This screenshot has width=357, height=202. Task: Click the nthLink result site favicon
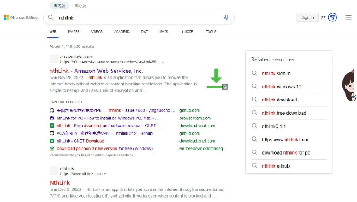[54, 170]
